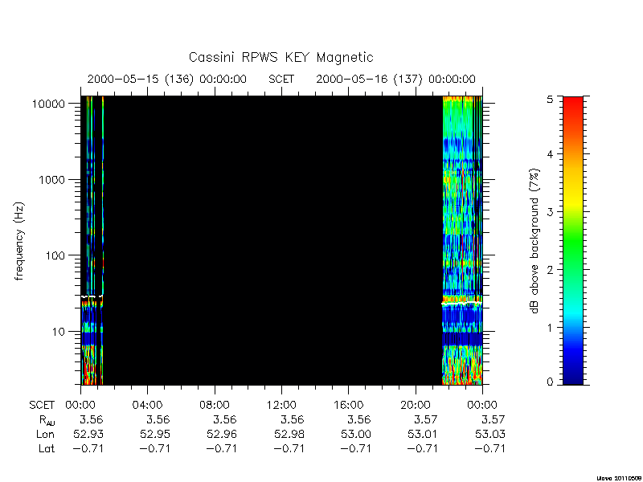Viewport: 643px width, 482px height.
Task: Click the longitude value "53.01"
Action: pos(423,434)
